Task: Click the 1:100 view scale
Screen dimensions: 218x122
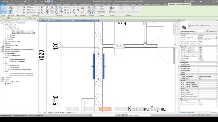Action: point(44,113)
